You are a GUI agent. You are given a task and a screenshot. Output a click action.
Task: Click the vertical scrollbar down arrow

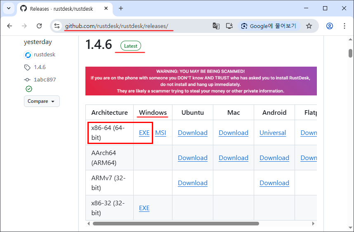350,227
